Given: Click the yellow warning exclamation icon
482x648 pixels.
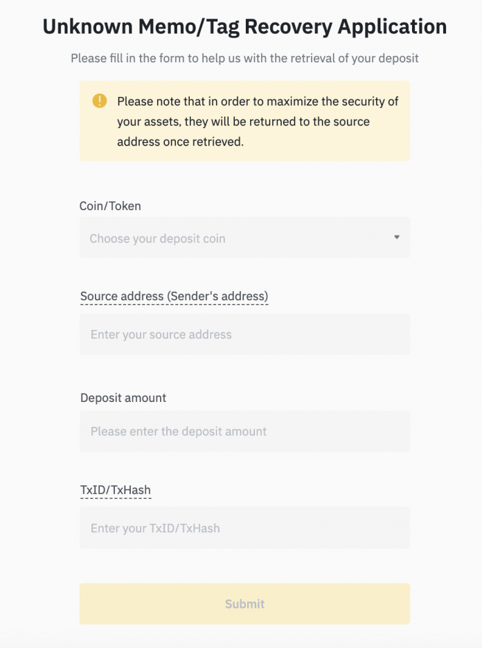Looking at the screenshot, I should point(98,100).
